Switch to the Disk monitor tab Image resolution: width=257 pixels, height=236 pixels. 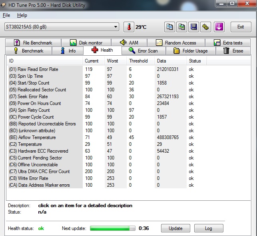coord(86,43)
